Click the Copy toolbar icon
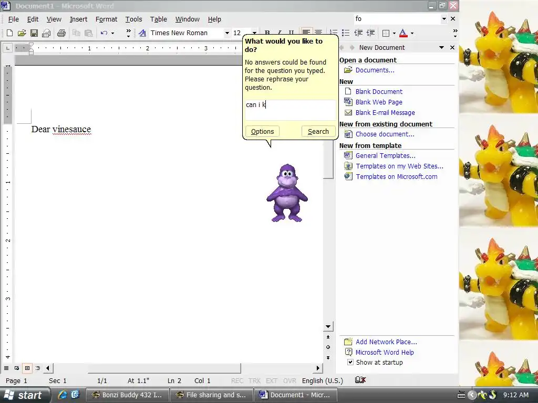This screenshot has height=403, width=538. click(x=76, y=33)
